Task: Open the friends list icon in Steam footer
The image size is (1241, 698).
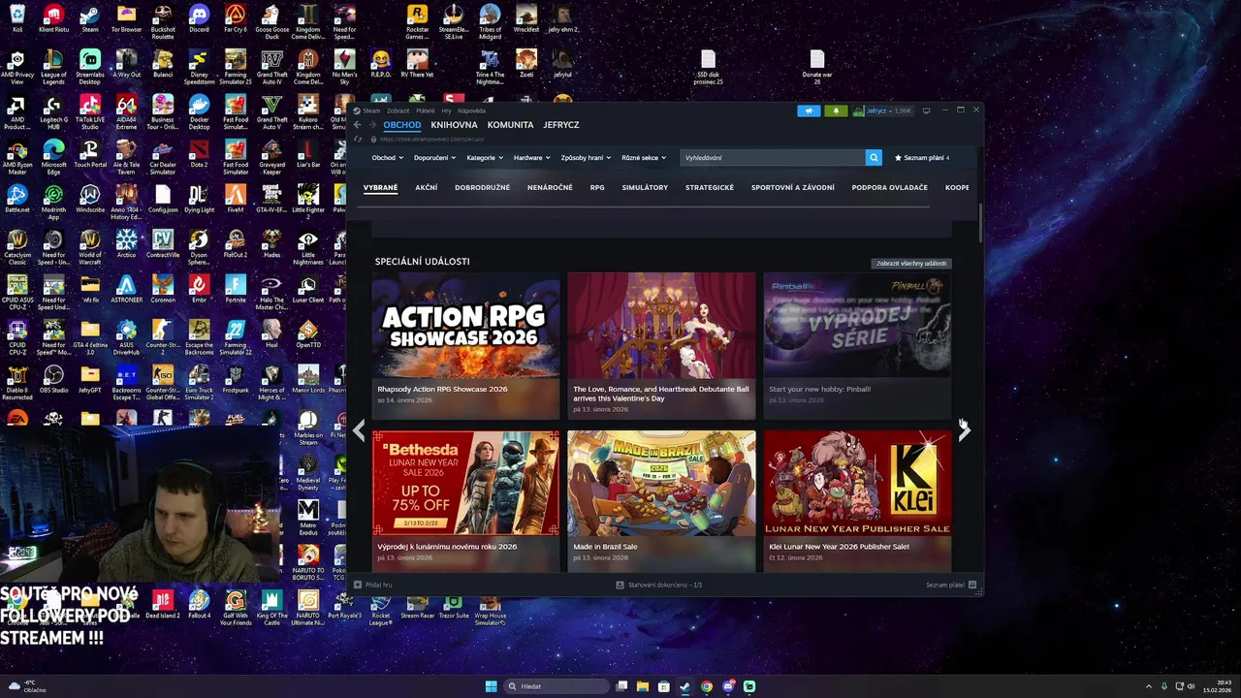Action: point(972,585)
